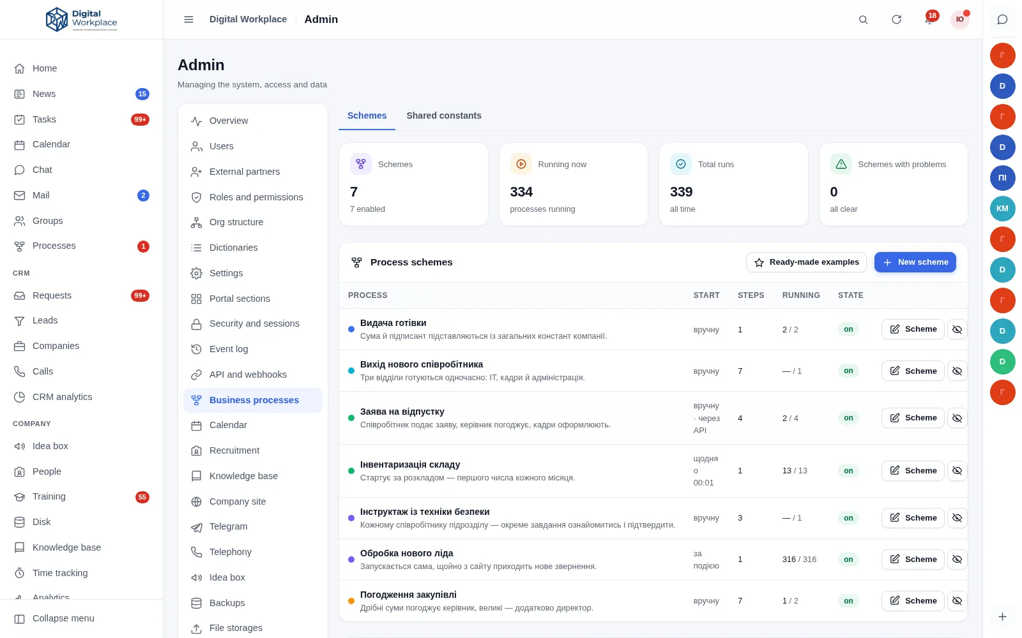Viewport: 1022px width, 638px height.
Task: Open Telephony admin section
Action: tap(253, 552)
